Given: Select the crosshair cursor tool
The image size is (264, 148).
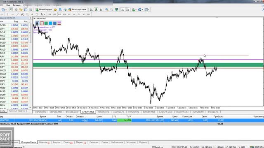Looking at the screenshot, I should (x=2, y=14).
